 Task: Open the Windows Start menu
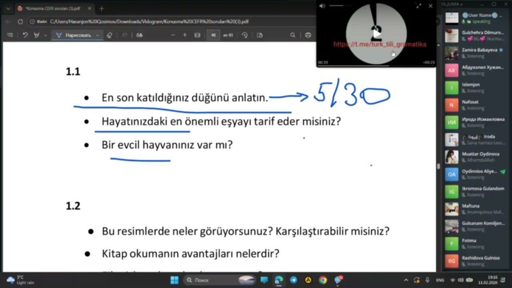coord(174,280)
